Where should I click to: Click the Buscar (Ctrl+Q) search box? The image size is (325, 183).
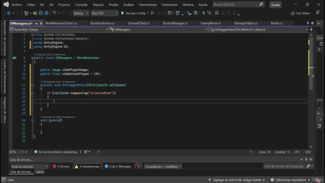click(x=239, y=5)
